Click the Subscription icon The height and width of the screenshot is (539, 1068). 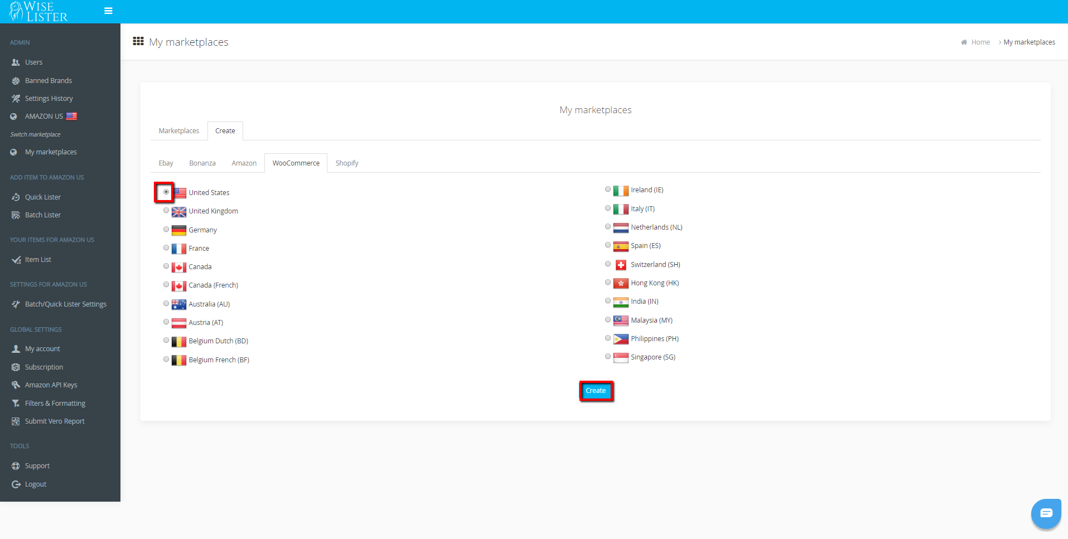[16, 367]
